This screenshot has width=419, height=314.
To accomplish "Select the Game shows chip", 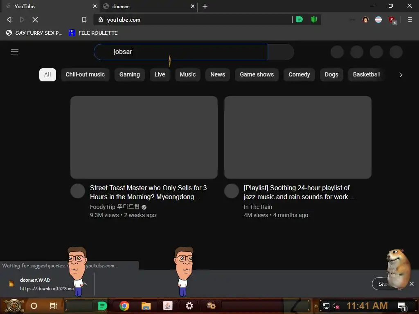I will coord(257,74).
